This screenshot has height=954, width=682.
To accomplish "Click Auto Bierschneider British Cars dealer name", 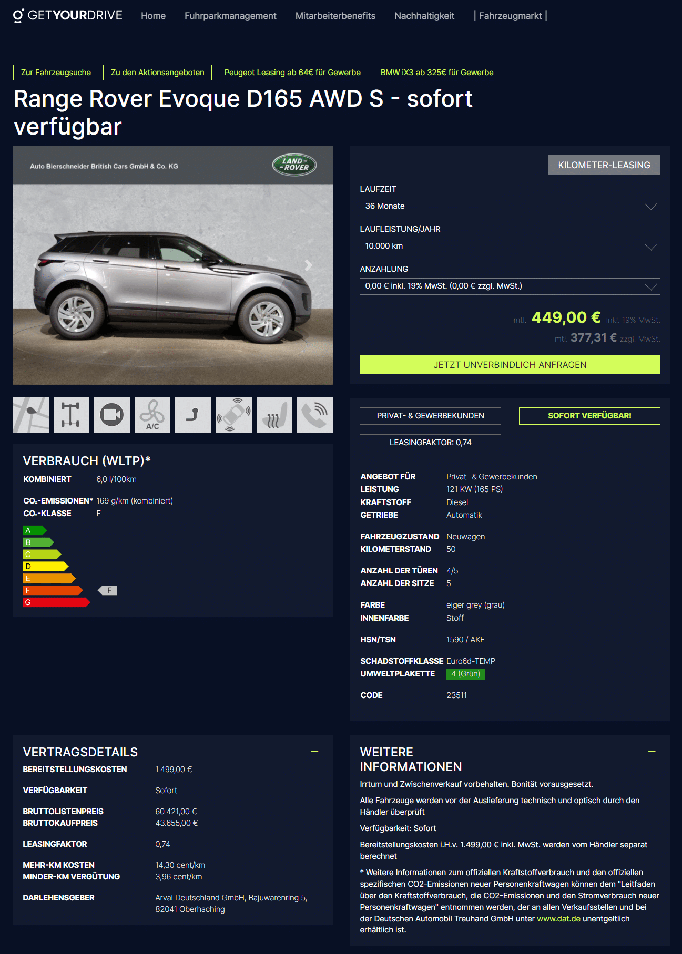I will click(x=104, y=166).
